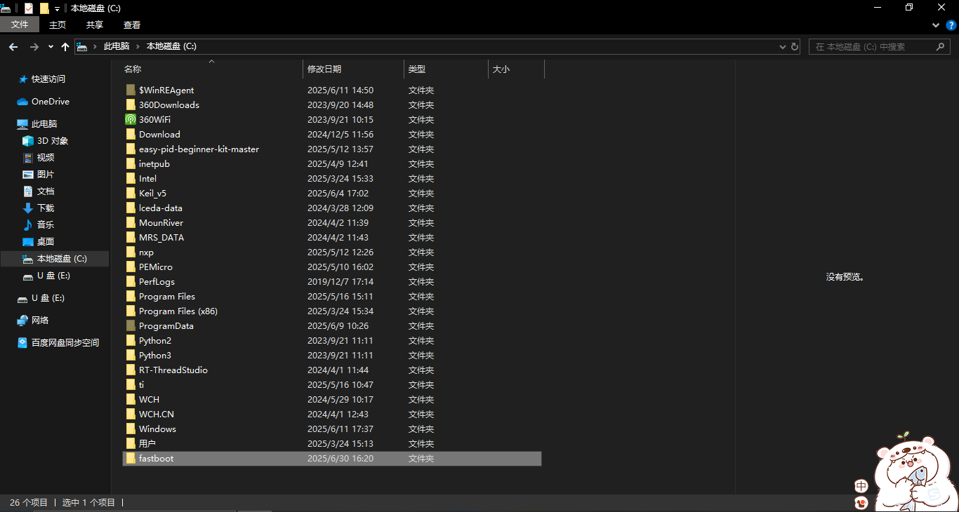Open 视频 folder in sidebar
This screenshot has height=512, width=959.
(45, 158)
